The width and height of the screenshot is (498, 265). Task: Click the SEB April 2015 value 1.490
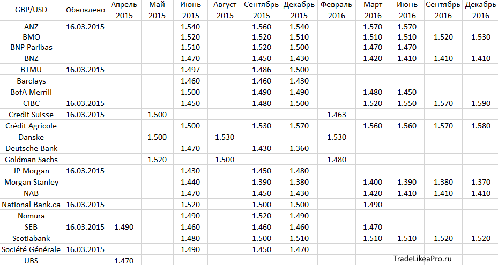(x=124, y=227)
